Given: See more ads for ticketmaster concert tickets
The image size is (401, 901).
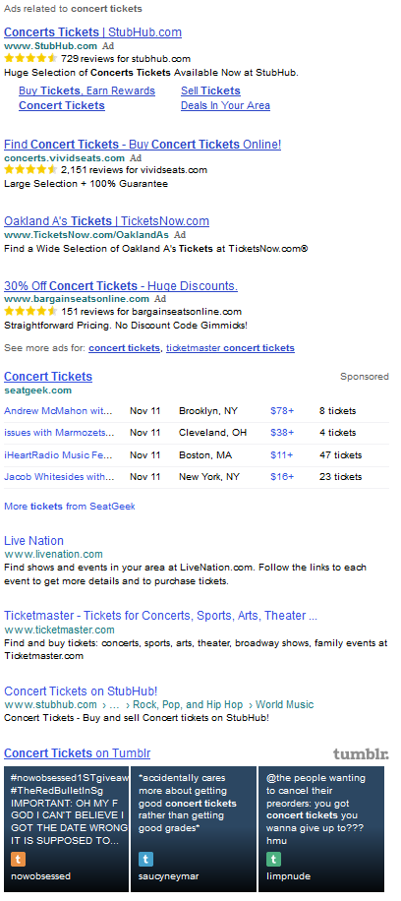Looking at the screenshot, I should click(x=230, y=348).
